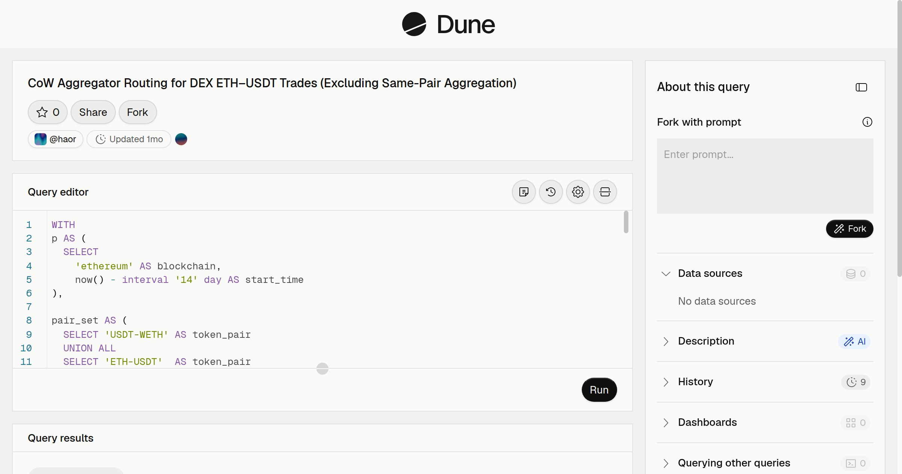Click UNION ALL keyword on line 10

pyautogui.click(x=89, y=348)
